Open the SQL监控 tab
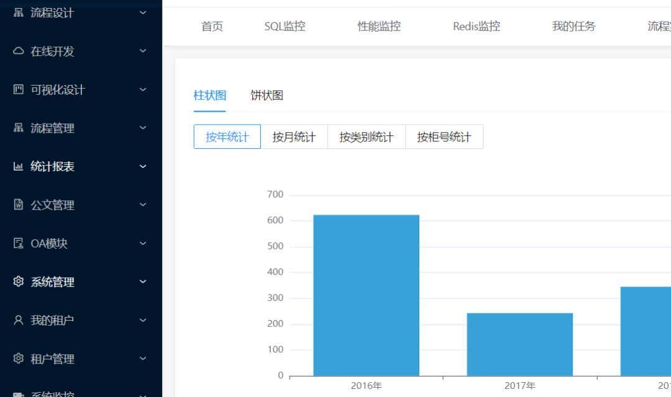 284,26
